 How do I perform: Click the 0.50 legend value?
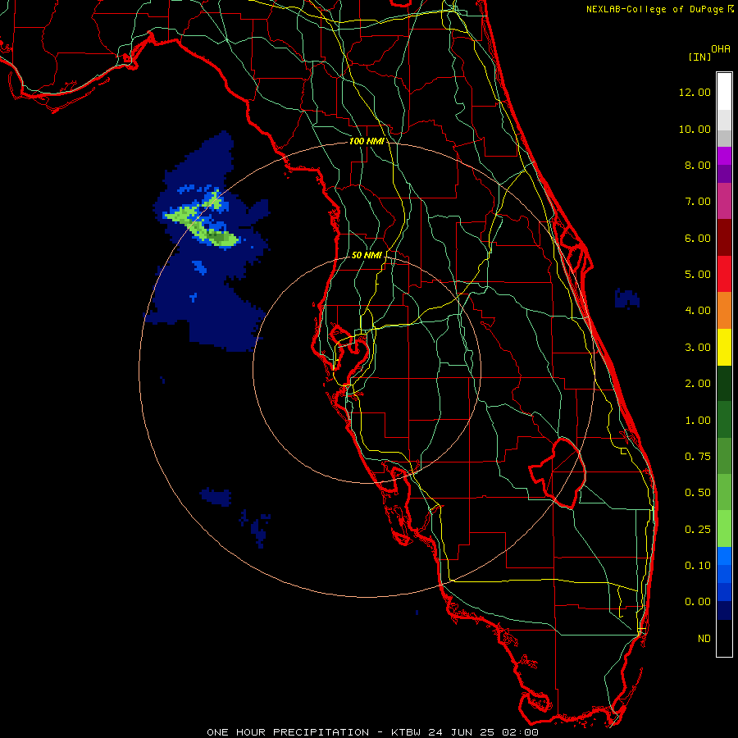click(698, 493)
